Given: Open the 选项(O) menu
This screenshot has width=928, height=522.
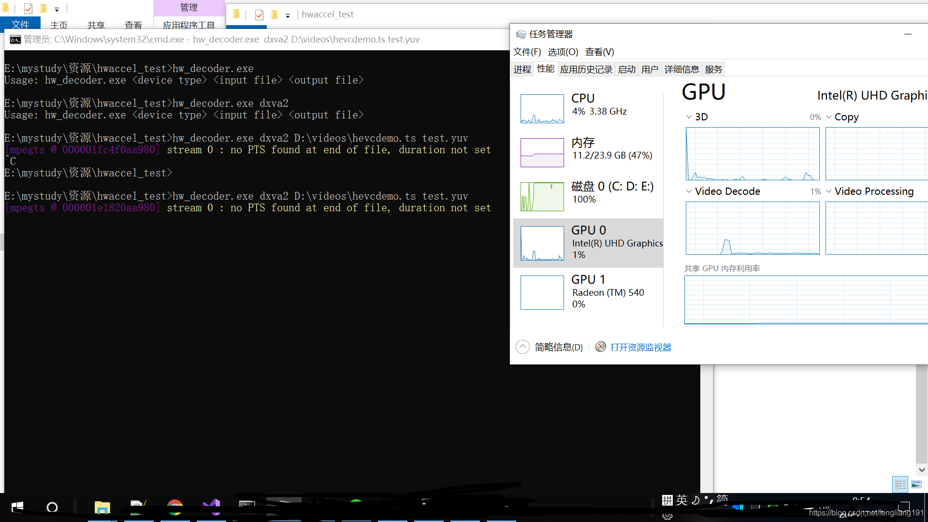Looking at the screenshot, I should 563,52.
